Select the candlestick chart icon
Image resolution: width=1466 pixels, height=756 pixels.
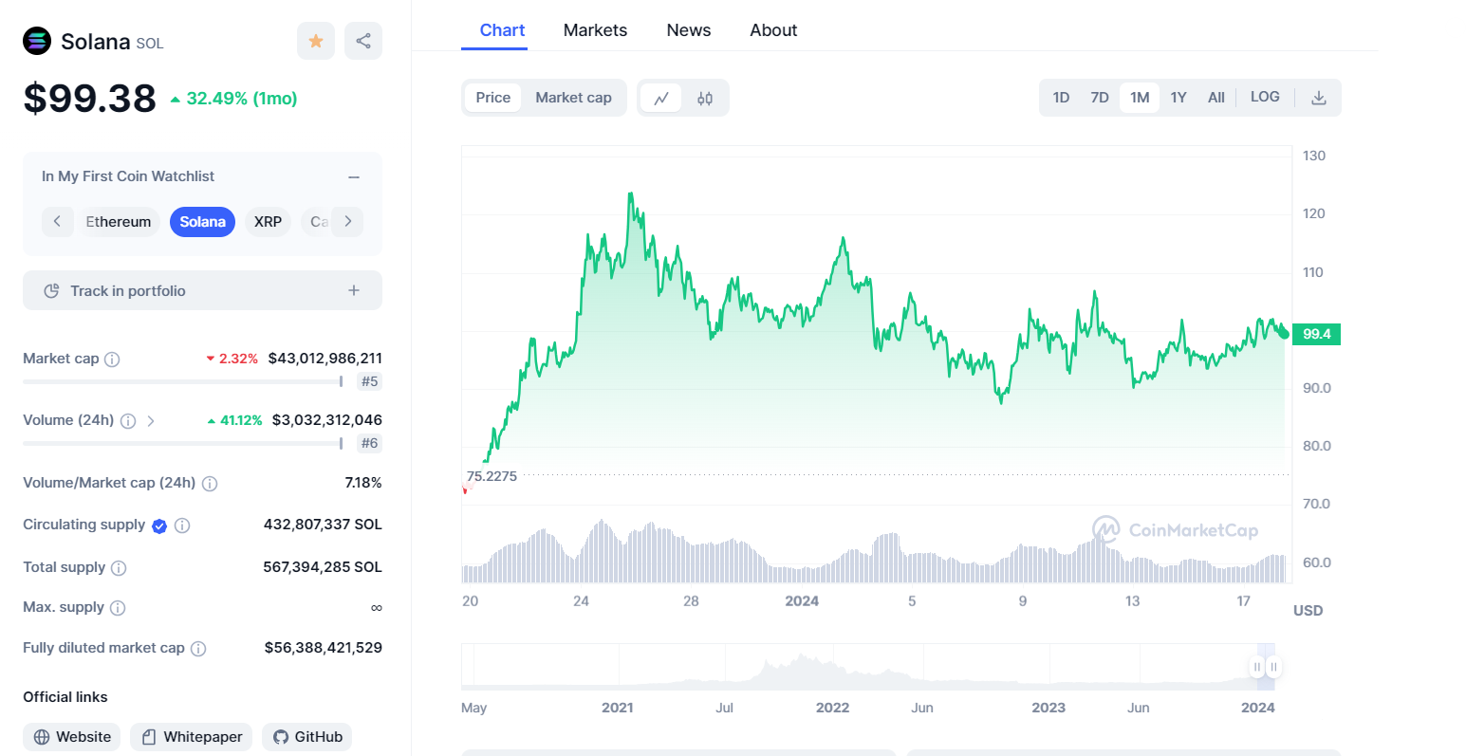(705, 98)
